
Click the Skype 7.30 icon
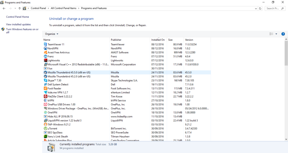[x=45, y=80]
